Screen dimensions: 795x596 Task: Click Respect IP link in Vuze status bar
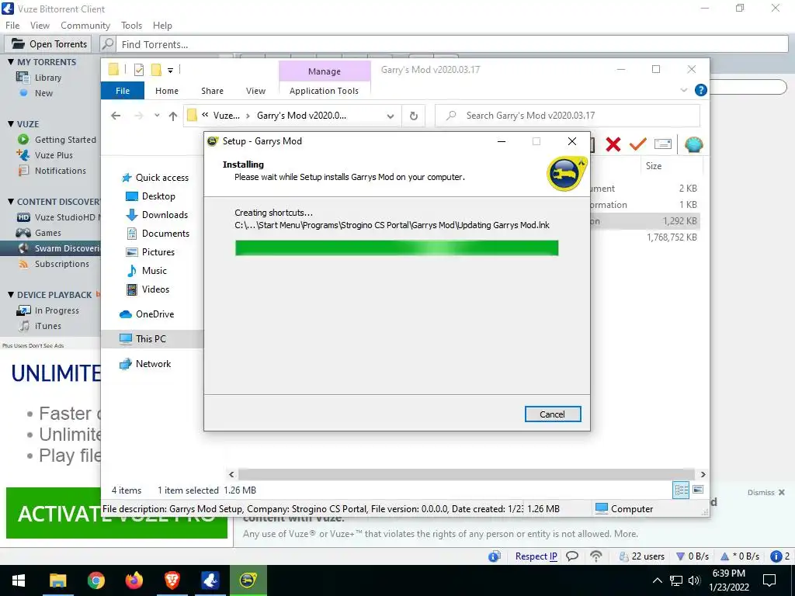(x=536, y=556)
